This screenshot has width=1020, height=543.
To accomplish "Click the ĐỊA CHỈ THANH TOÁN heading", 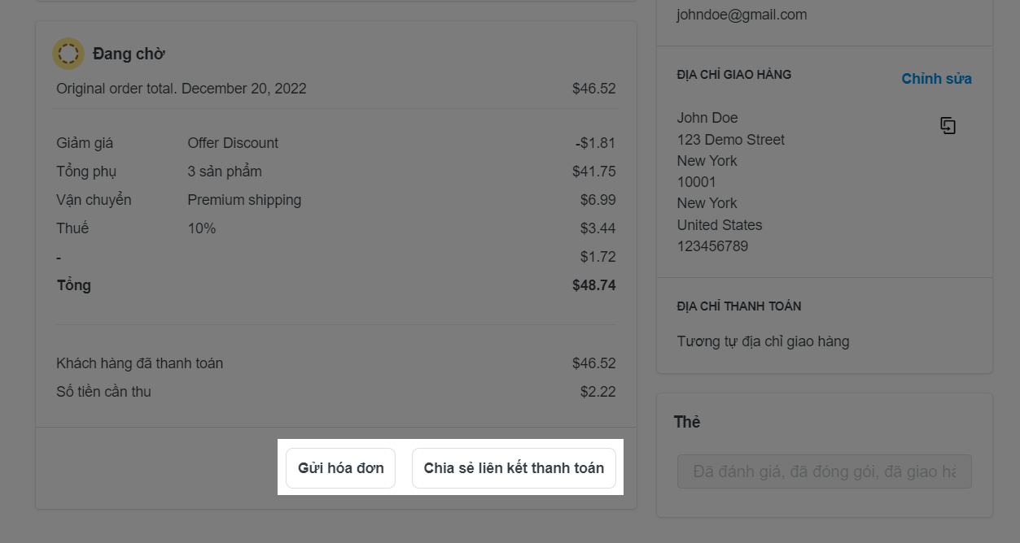I will coord(738,306).
